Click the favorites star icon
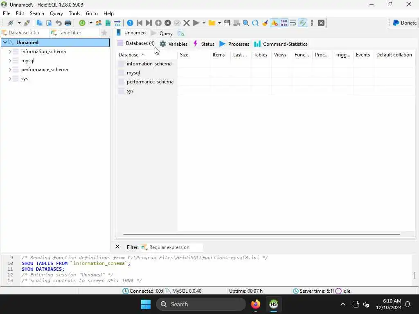The width and height of the screenshot is (419, 314). click(104, 33)
